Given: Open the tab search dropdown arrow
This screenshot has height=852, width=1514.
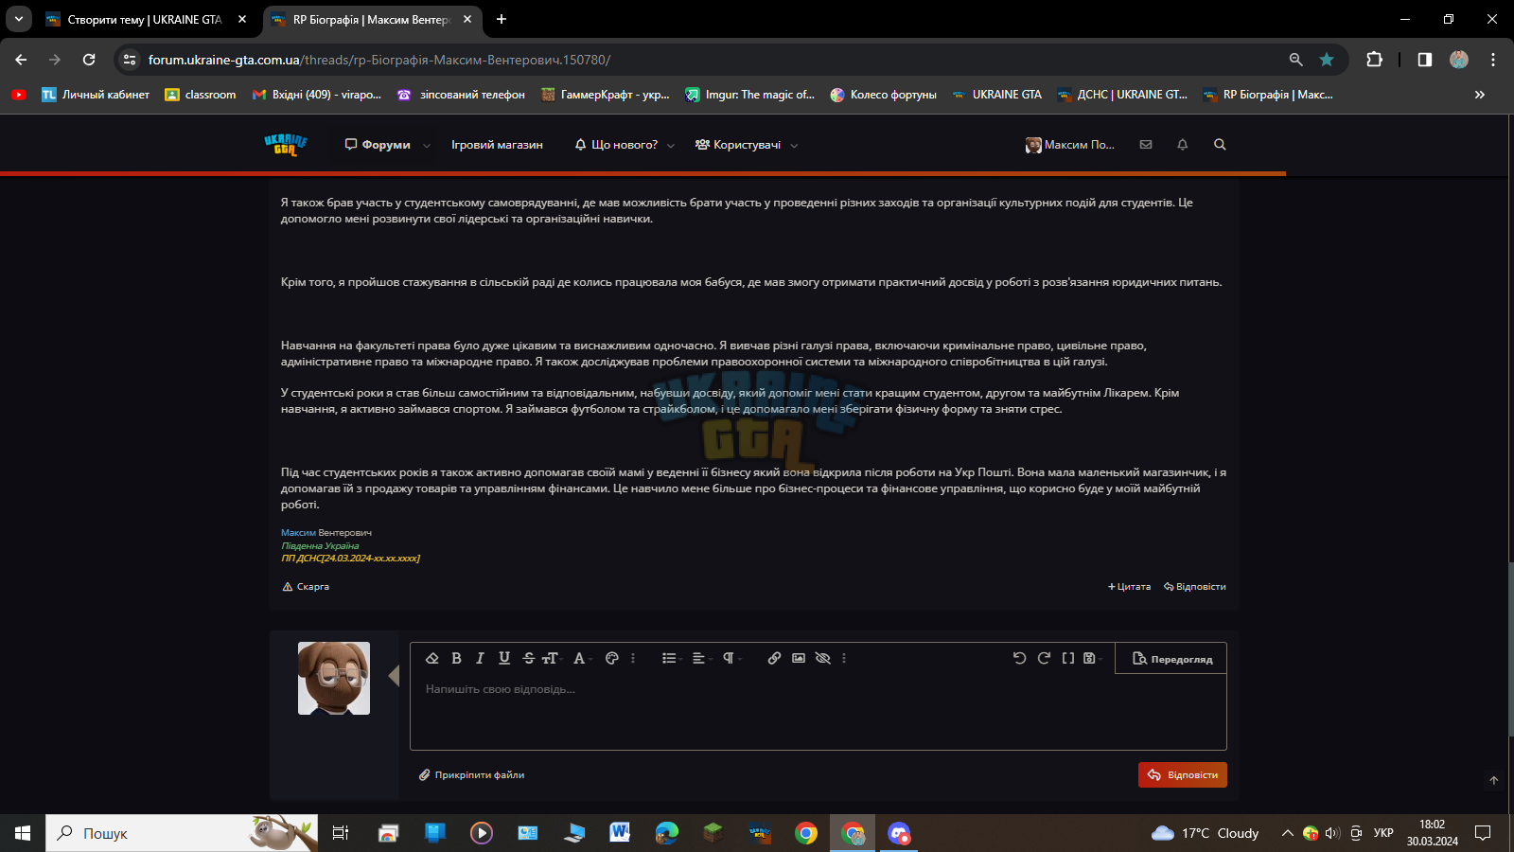Looking at the screenshot, I should click(18, 19).
